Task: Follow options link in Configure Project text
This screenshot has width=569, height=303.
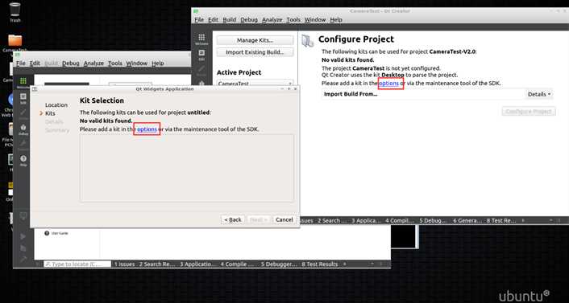Action: tap(389, 84)
